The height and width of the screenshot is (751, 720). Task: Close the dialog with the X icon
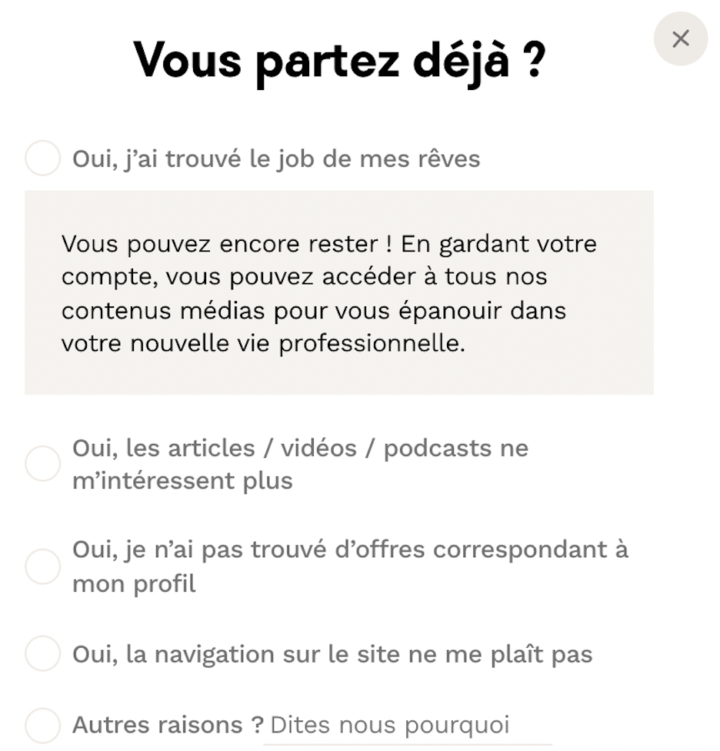coord(680,39)
